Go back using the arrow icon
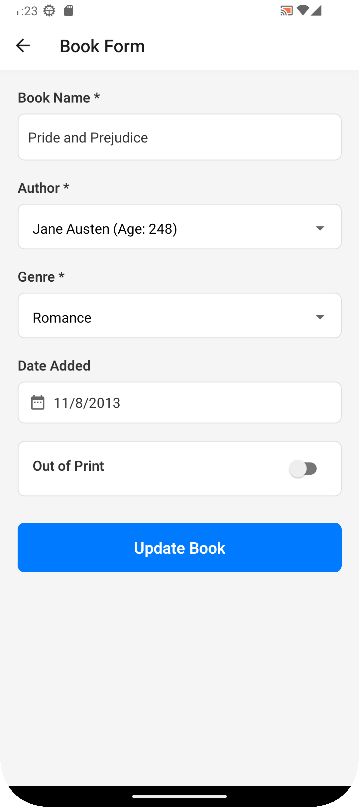Viewport: 359px width, 807px height. [x=23, y=46]
